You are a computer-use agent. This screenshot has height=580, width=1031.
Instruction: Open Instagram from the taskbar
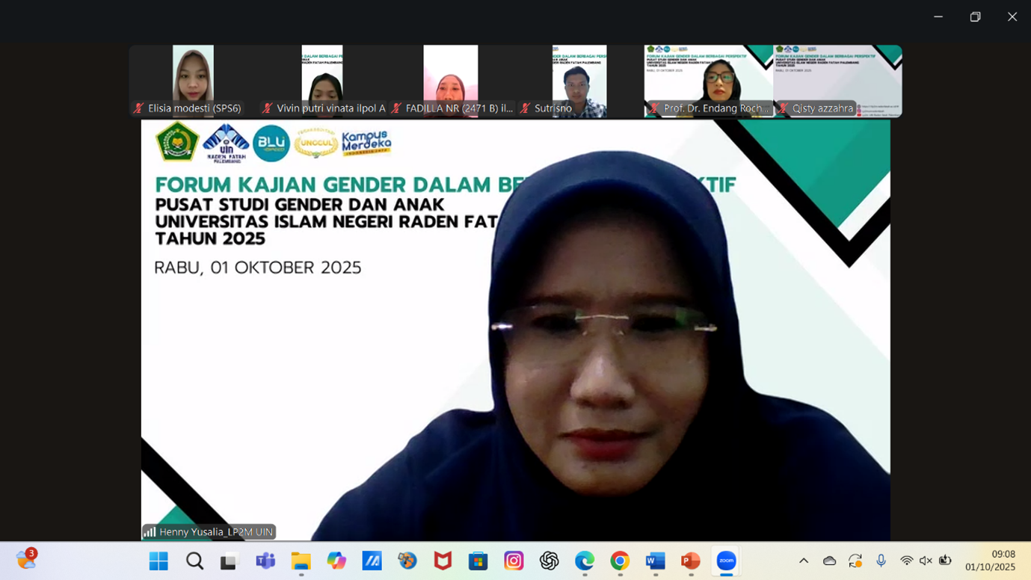click(512, 561)
